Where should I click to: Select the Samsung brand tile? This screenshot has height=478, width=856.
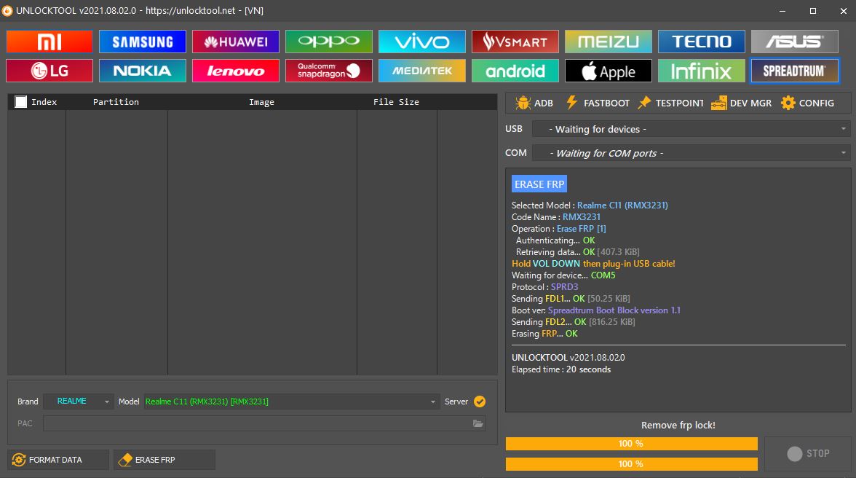point(143,42)
